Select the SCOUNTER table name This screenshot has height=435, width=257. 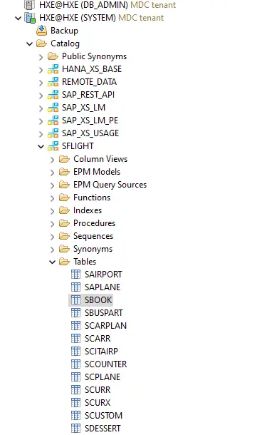105,364
